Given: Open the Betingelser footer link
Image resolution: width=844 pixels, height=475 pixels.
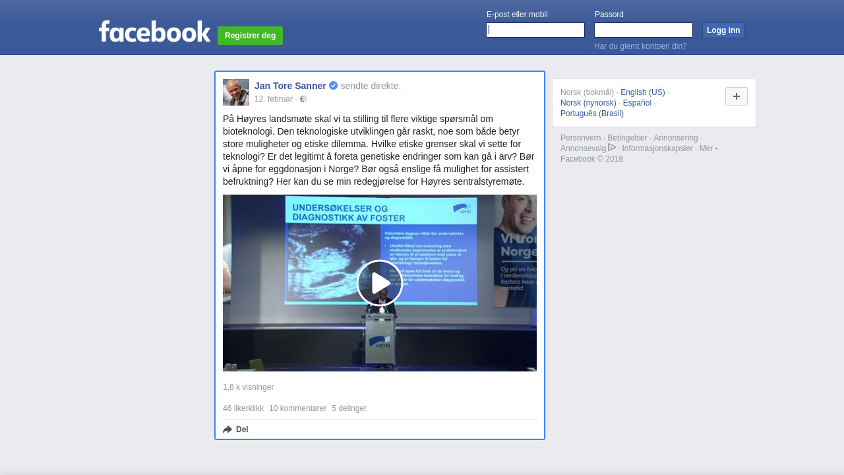Looking at the screenshot, I should (627, 138).
